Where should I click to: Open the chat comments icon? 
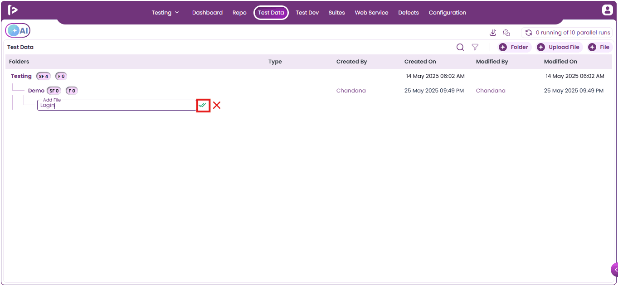[x=507, y=33]
